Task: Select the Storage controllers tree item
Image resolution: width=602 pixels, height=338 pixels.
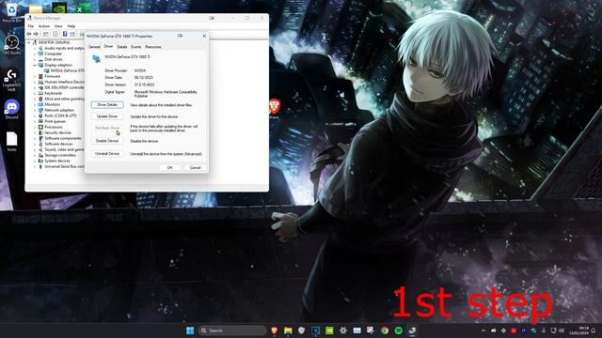Action: point(60,155)
